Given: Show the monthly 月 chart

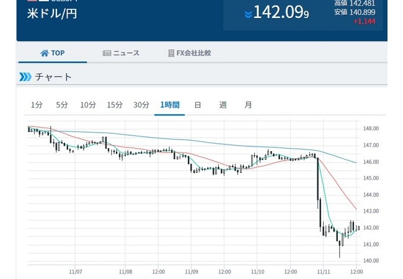Looking at the screenshot, I should (248, 105).
